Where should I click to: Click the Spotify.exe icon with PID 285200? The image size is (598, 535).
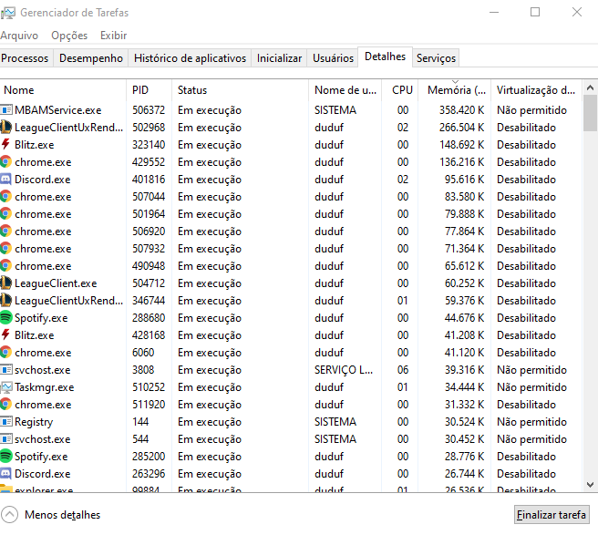(6, 456)
